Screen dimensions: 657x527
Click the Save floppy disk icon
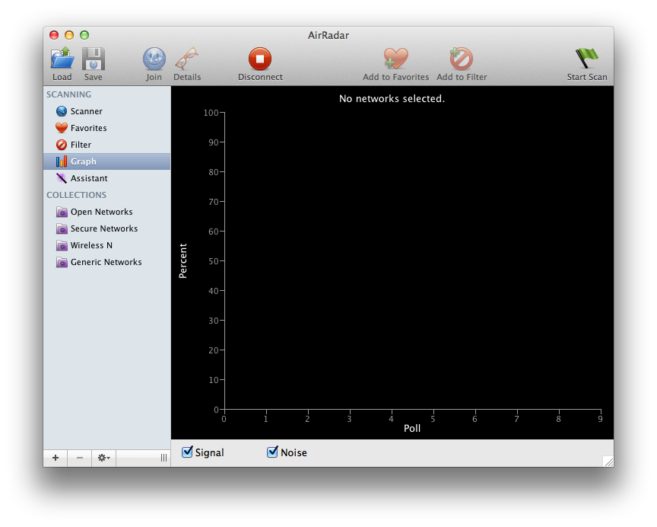(x=94, y=59)
